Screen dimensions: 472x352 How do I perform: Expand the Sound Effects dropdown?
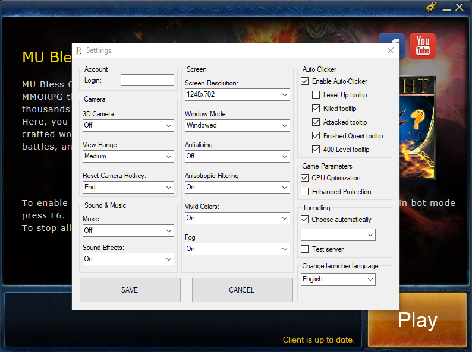[x=128, y=259]
